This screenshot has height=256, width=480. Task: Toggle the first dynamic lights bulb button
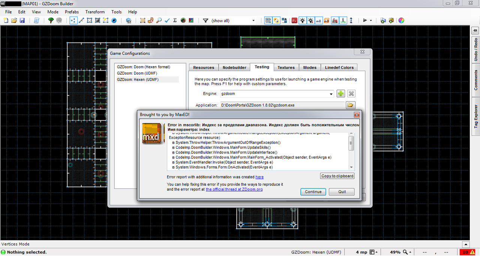click(x=302, y=21)
